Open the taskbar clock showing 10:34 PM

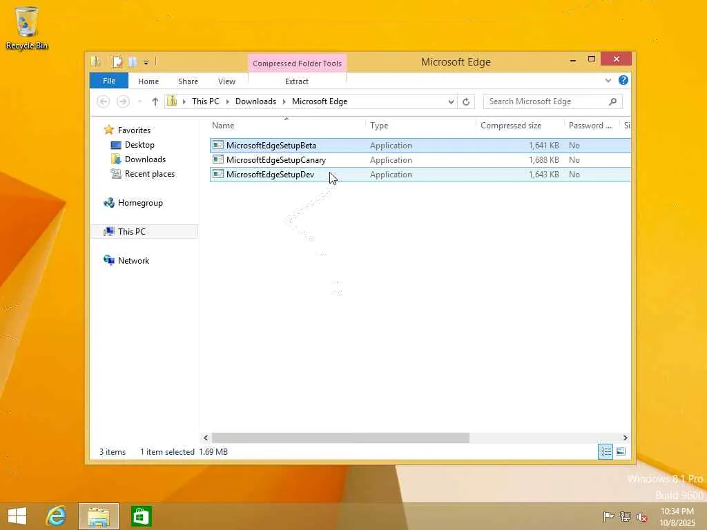point(677,517)
